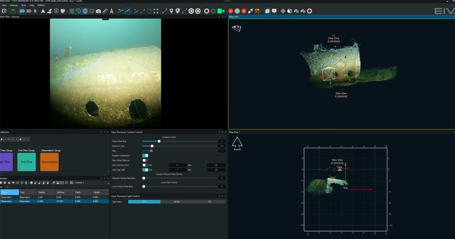Click the north arrow in Map View 1
455x239 pixels.
click(237, 143)
